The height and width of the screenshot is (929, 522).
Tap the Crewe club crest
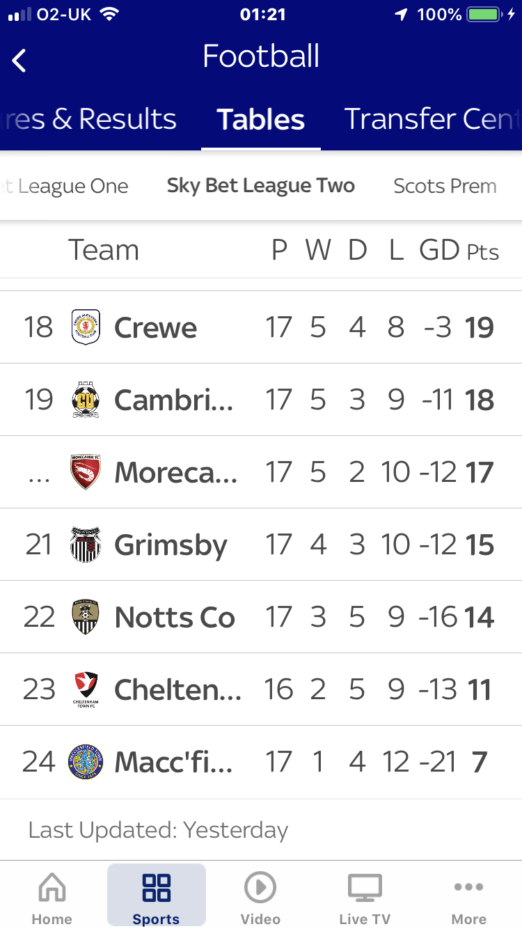pos(86,327)
